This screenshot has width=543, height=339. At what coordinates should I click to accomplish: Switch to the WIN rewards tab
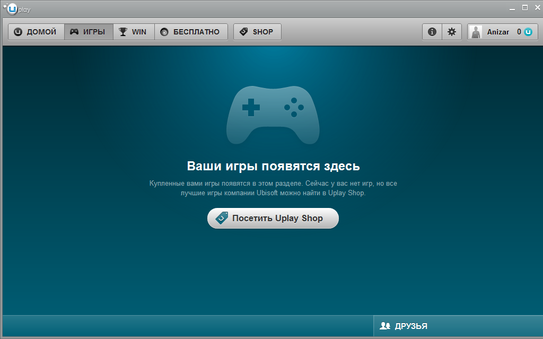tap(134, 32)
